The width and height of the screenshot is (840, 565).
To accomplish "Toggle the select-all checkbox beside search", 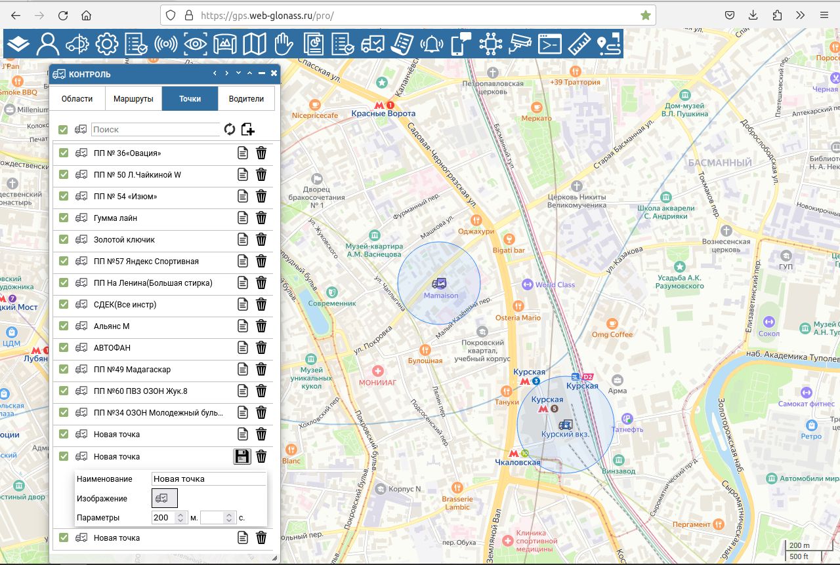I will tap(63, 130).
